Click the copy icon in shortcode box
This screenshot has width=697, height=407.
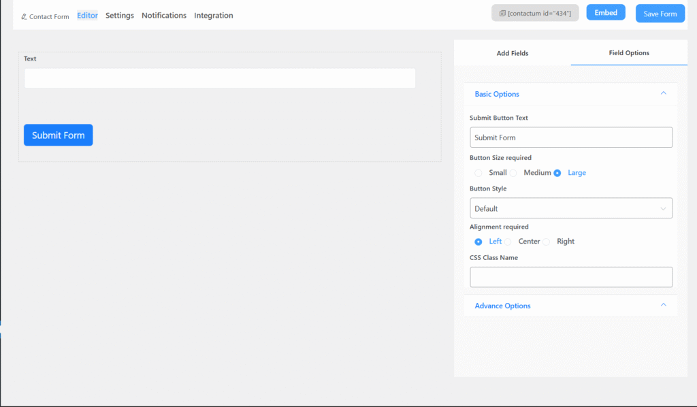point(502,14)
